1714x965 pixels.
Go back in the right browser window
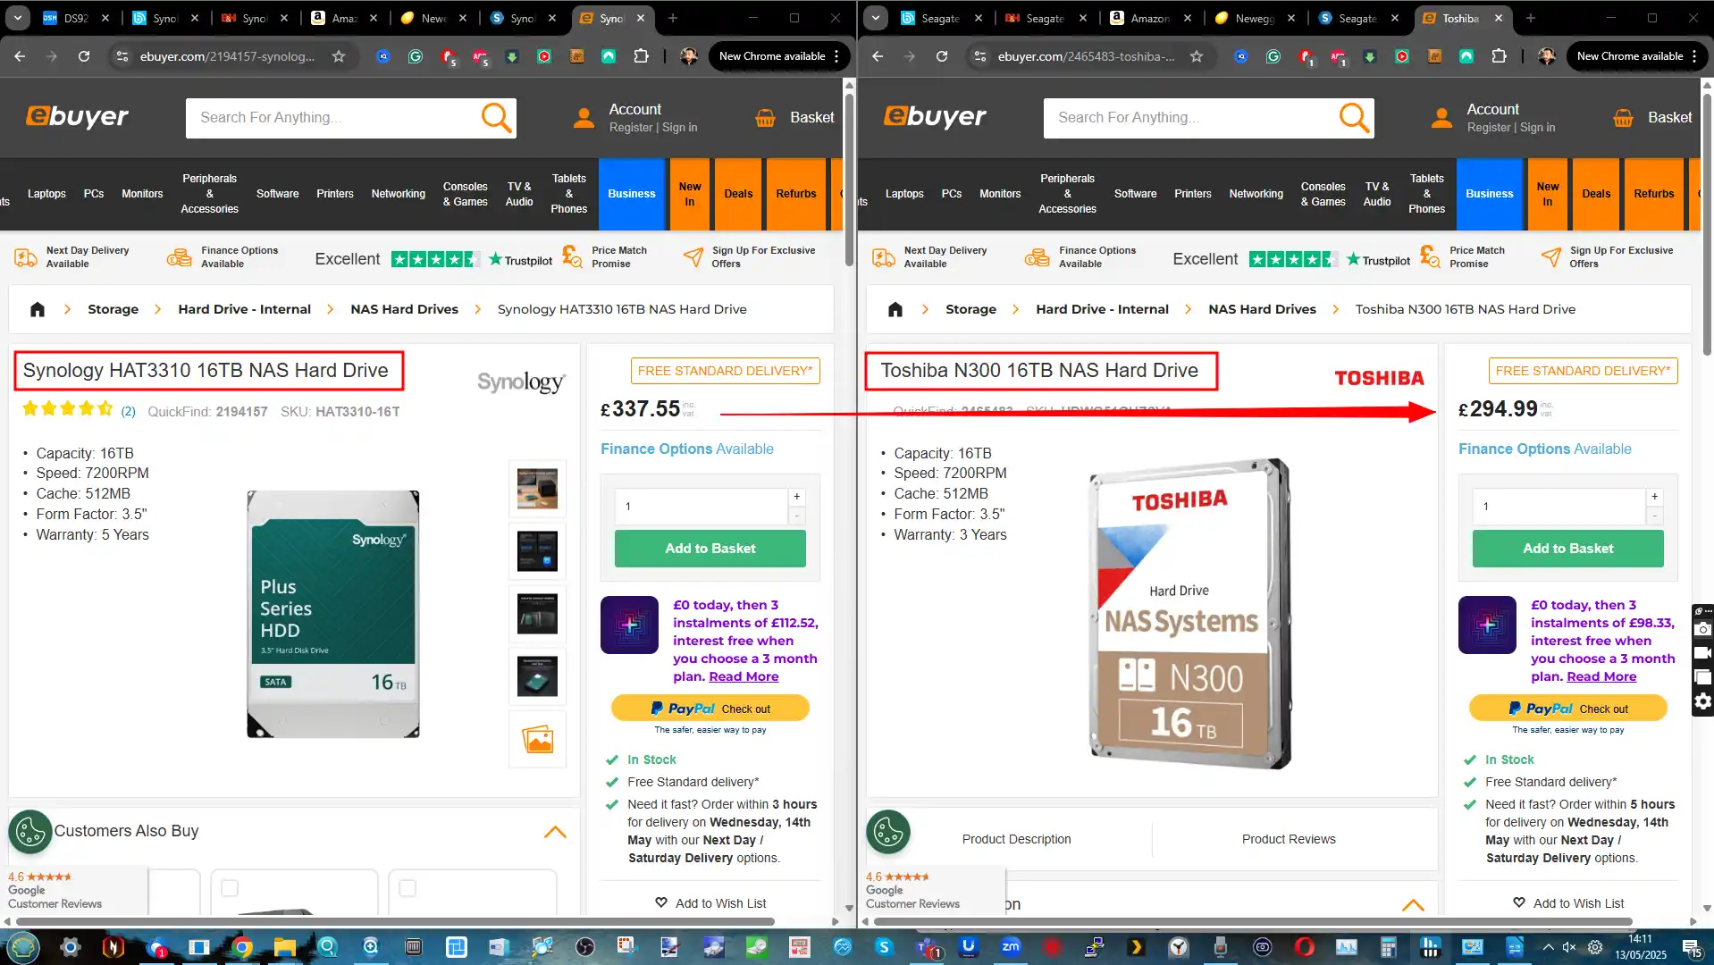coord(878,56)
